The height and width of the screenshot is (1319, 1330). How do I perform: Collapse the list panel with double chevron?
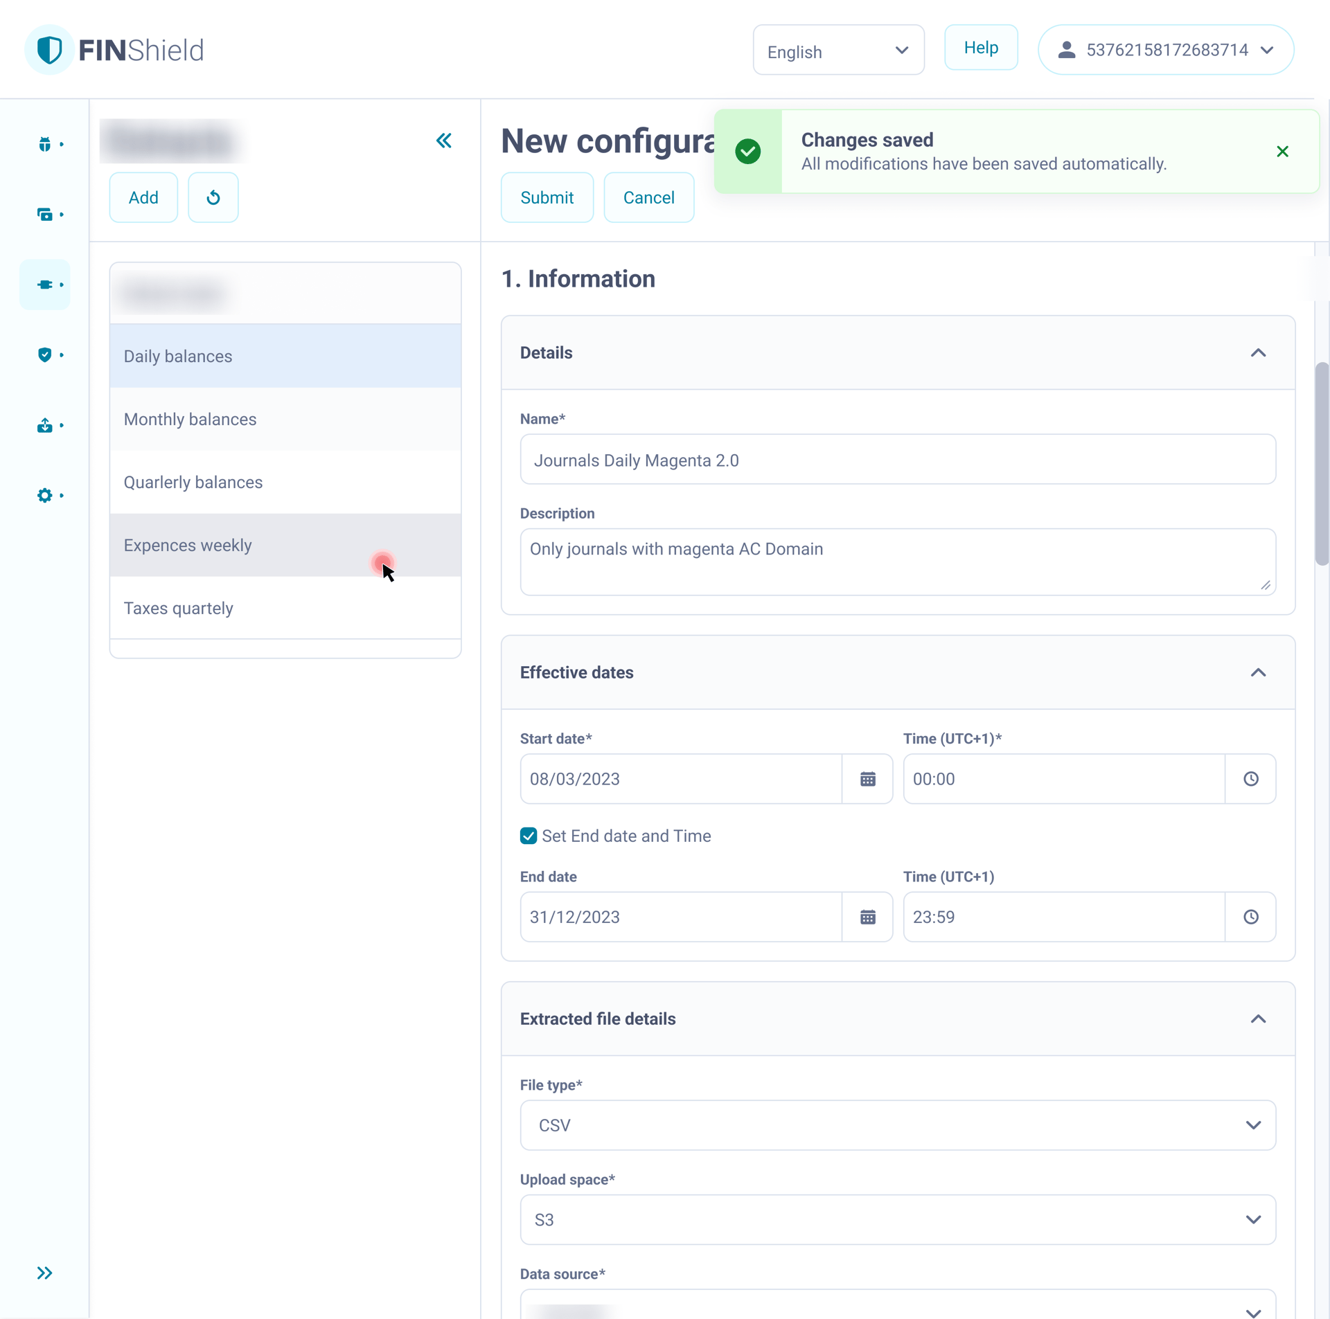[x=444, y=141]
